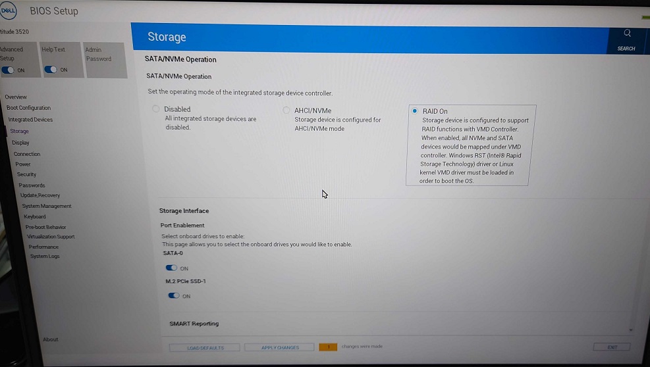Viewport: 650px width, 367px height.
Task: Click the Exit button
Action: point(612,347)
